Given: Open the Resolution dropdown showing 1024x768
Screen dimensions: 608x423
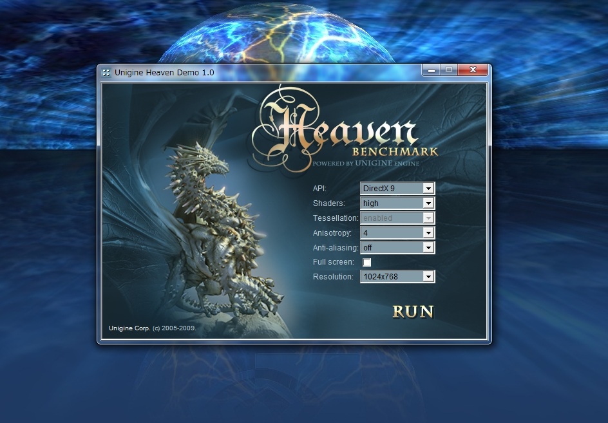Looking at the screenshot, I should (x=397, y=276).
